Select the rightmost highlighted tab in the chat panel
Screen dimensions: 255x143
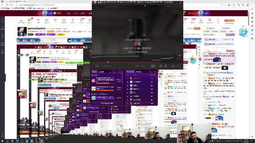231,31
